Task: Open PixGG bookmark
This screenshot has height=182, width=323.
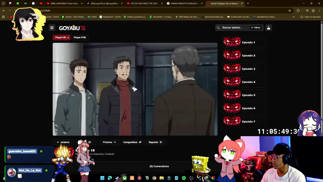Action: (x=92, y=17)
